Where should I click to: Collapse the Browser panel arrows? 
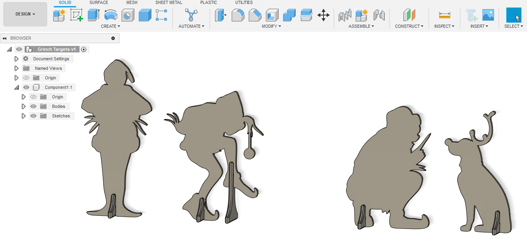pos(4,38)
